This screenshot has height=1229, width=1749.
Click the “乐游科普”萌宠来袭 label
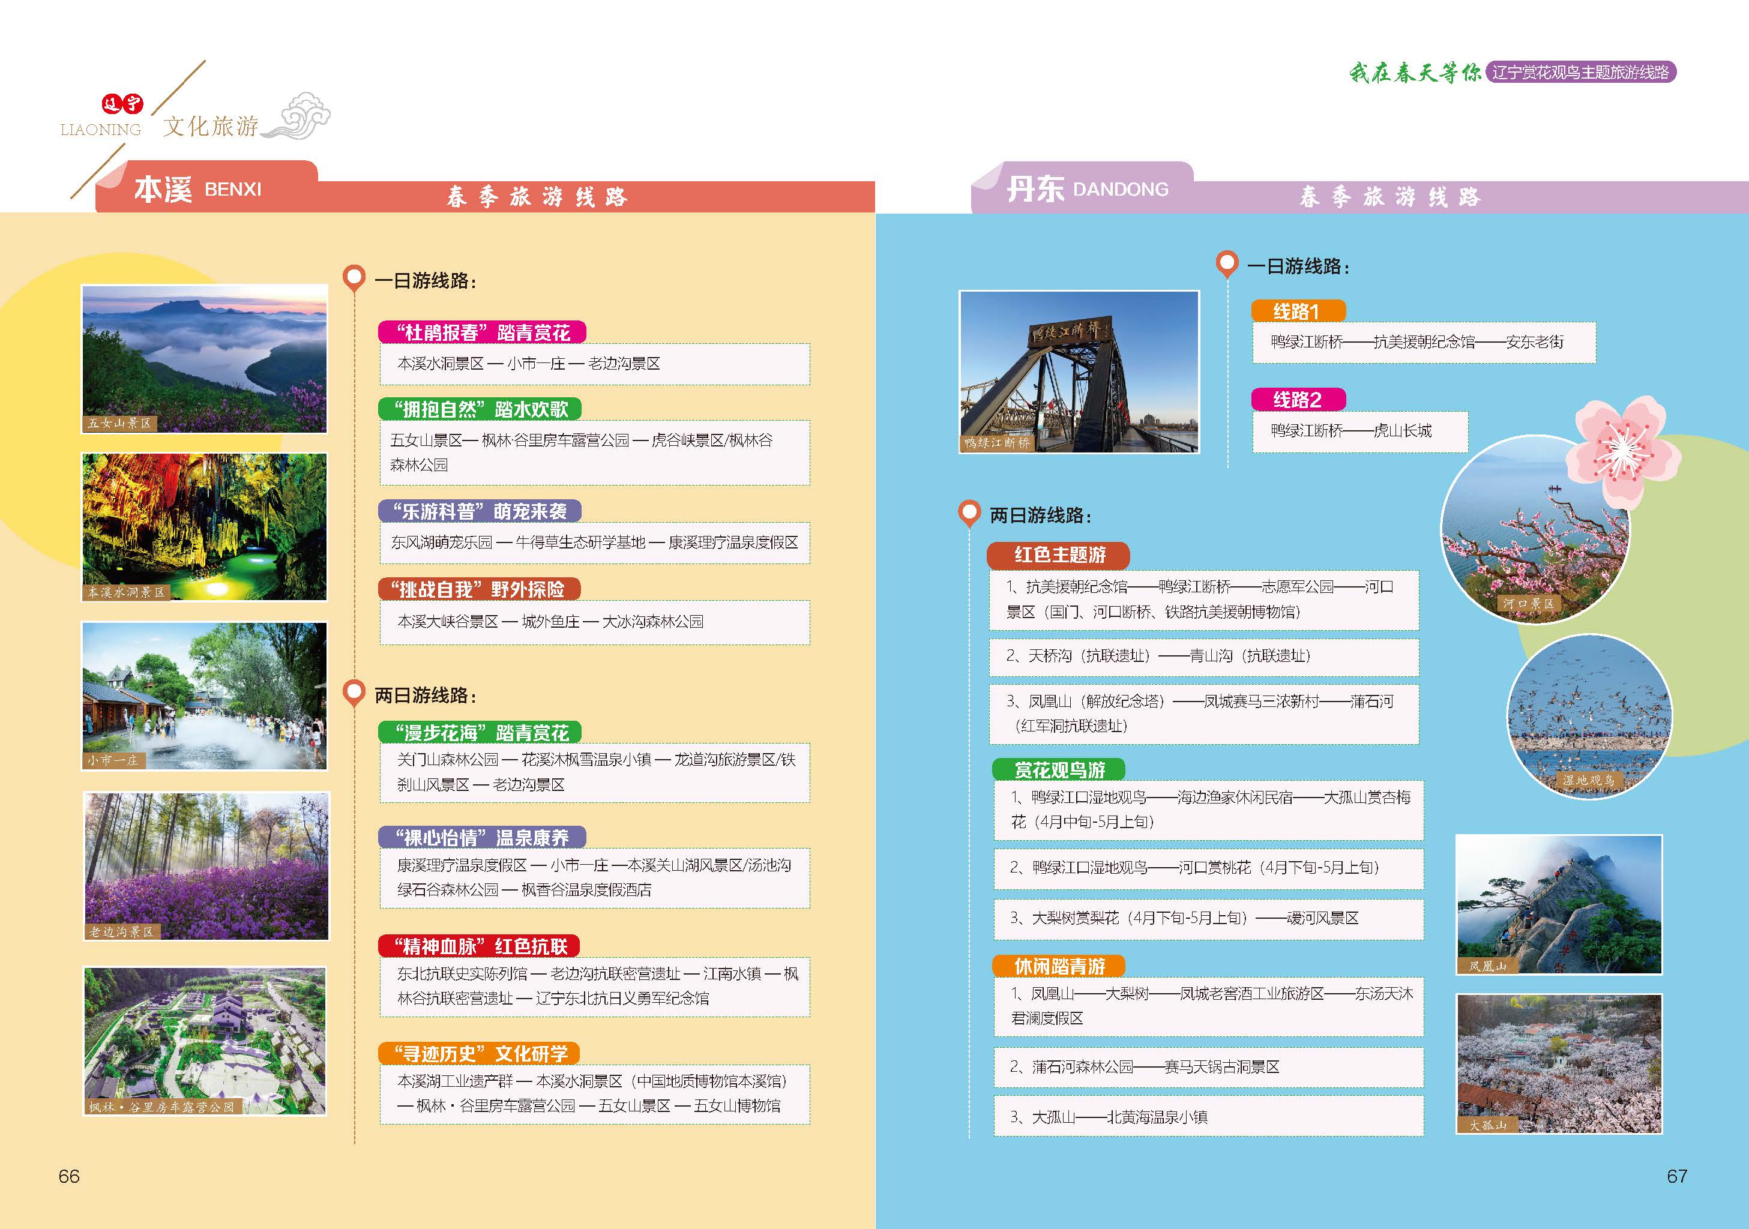pyautogui.click(x=480, y=511)
